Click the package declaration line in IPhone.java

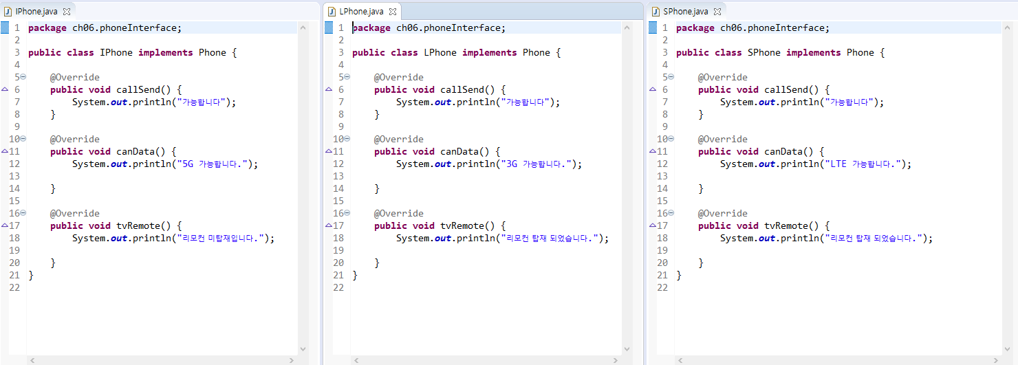pyautogui.click(x=105, y=27)
